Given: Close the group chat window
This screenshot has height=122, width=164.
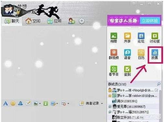Looking at the screenshot, I should (158, 4).
